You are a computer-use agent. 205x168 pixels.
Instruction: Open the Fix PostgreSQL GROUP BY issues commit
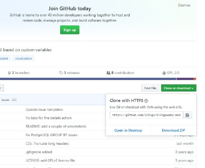[x=51, y=135]
